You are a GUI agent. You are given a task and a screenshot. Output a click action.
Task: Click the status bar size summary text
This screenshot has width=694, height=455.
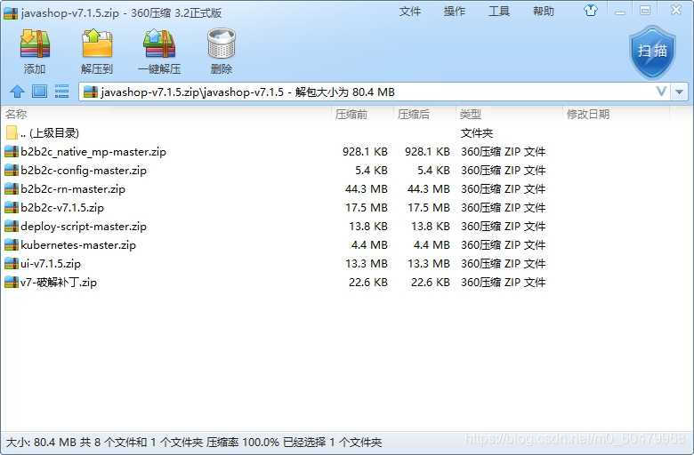(x=194, y=443)
